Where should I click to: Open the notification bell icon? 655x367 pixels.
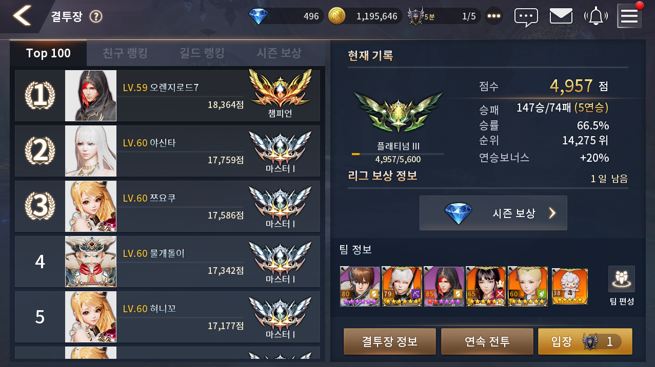pos(596,16)
